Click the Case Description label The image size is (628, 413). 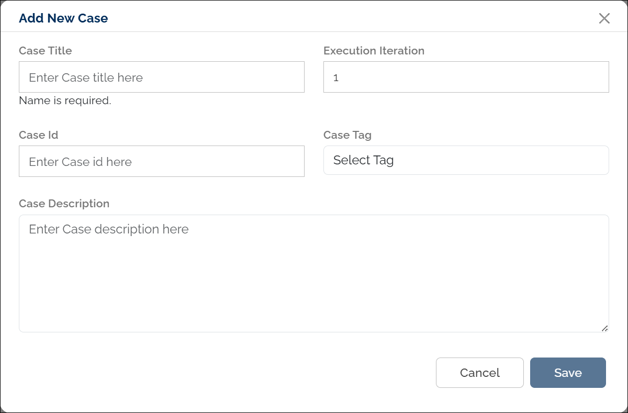click(64, 204)
